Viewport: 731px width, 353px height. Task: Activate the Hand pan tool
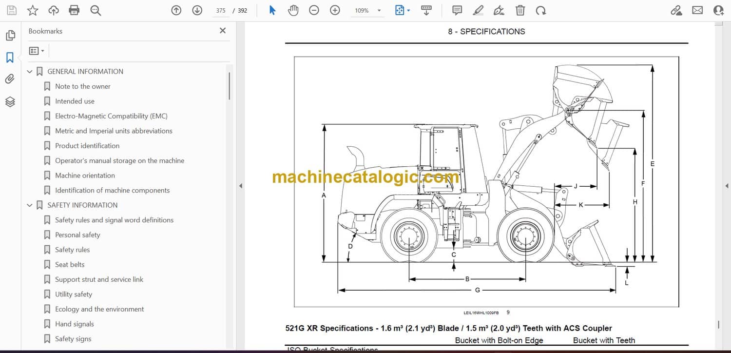click(x=293, y=10)
